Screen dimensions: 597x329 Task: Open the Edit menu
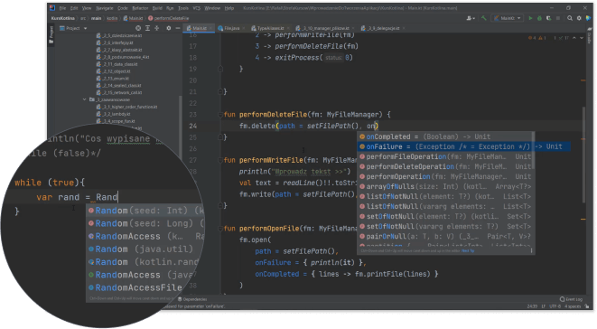tap(74, 8)
